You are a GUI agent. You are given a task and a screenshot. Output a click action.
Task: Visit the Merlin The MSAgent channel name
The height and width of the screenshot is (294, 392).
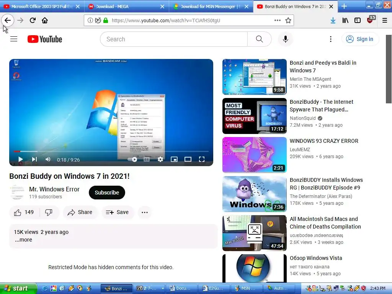click(310, 79)
